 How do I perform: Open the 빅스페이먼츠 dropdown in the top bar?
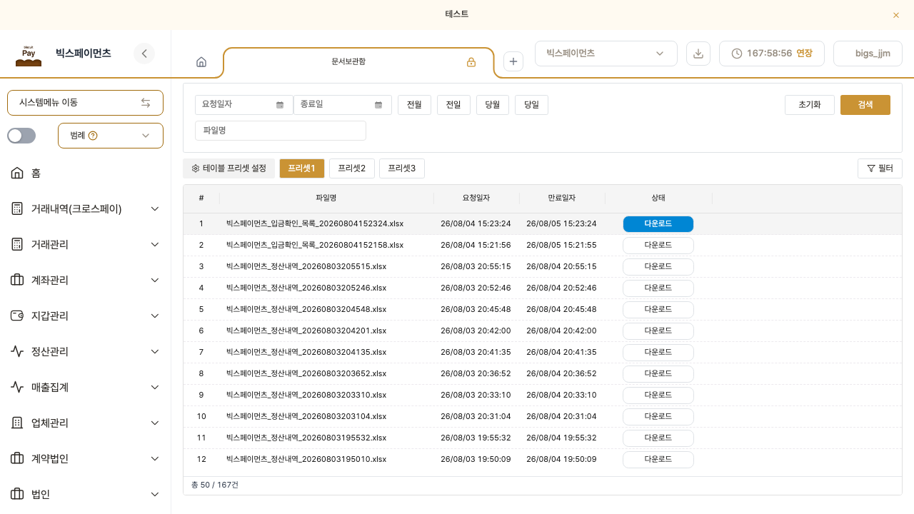tap(606, 54)
